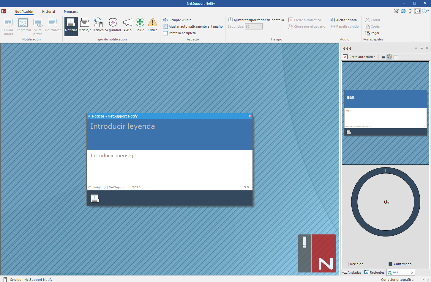The image size is (431, 282).
Task: Select Noticias notification type
Action: click(71, 26)
